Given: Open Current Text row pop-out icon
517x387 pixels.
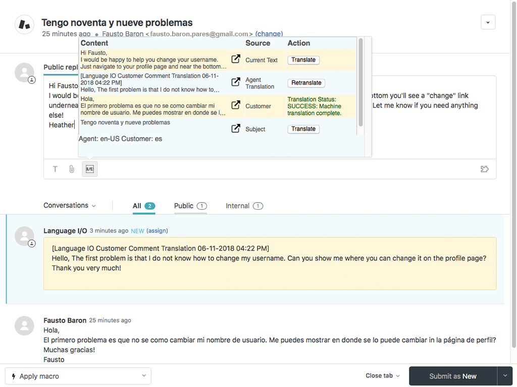Looking at the screenshot, I should click(x=235, y=59).
